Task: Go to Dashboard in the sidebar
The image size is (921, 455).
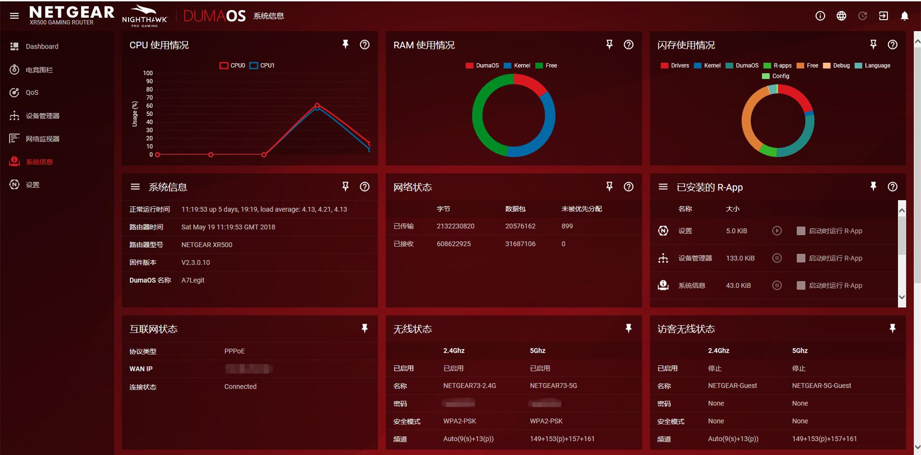Action: (x=42, y=46)
